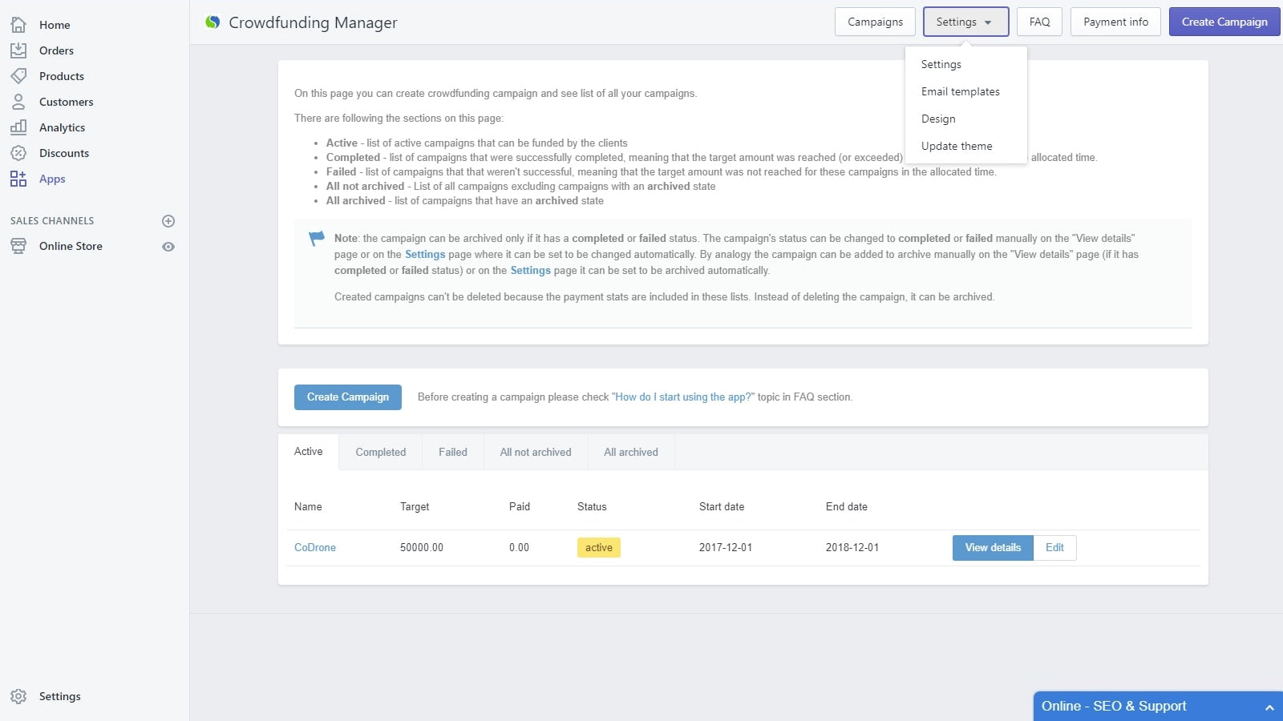View Online Store with eye icon
Screen dimensions: 1283x721
(x=168, y=247)
